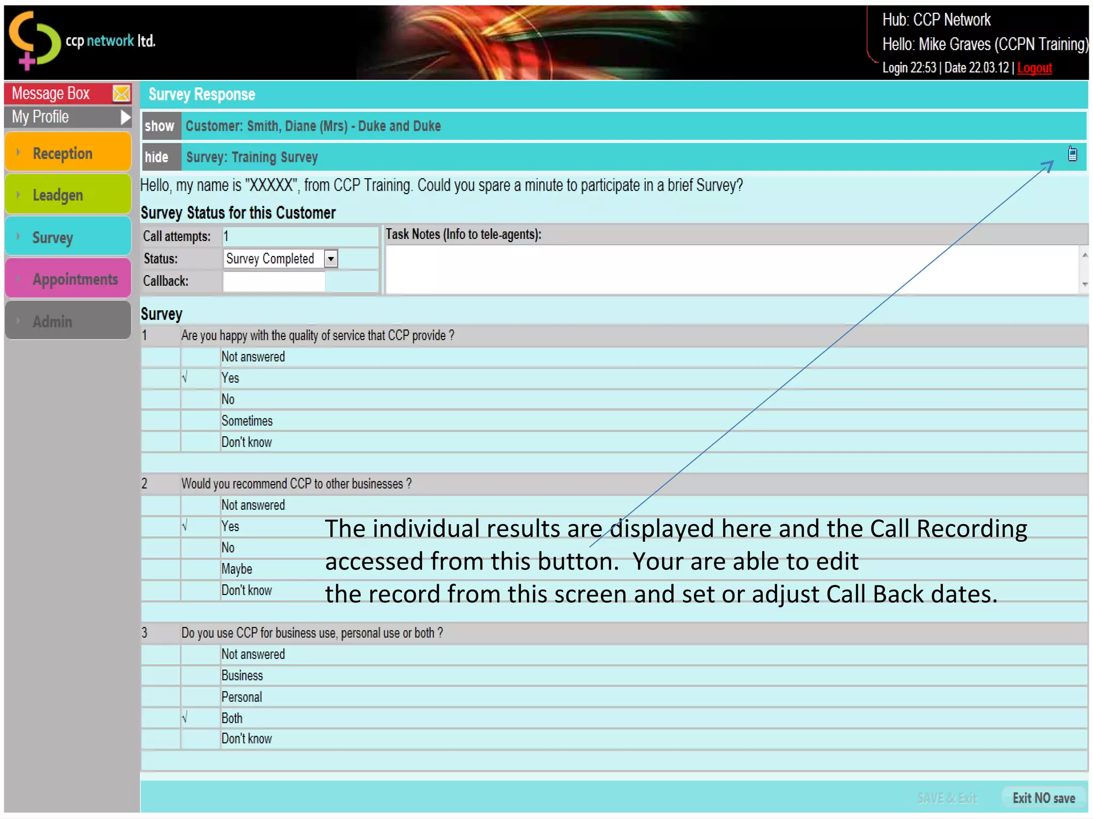This screenshot has width=1093, height=819.
Task: Show the Customer details section
Action: click(160, 126)
